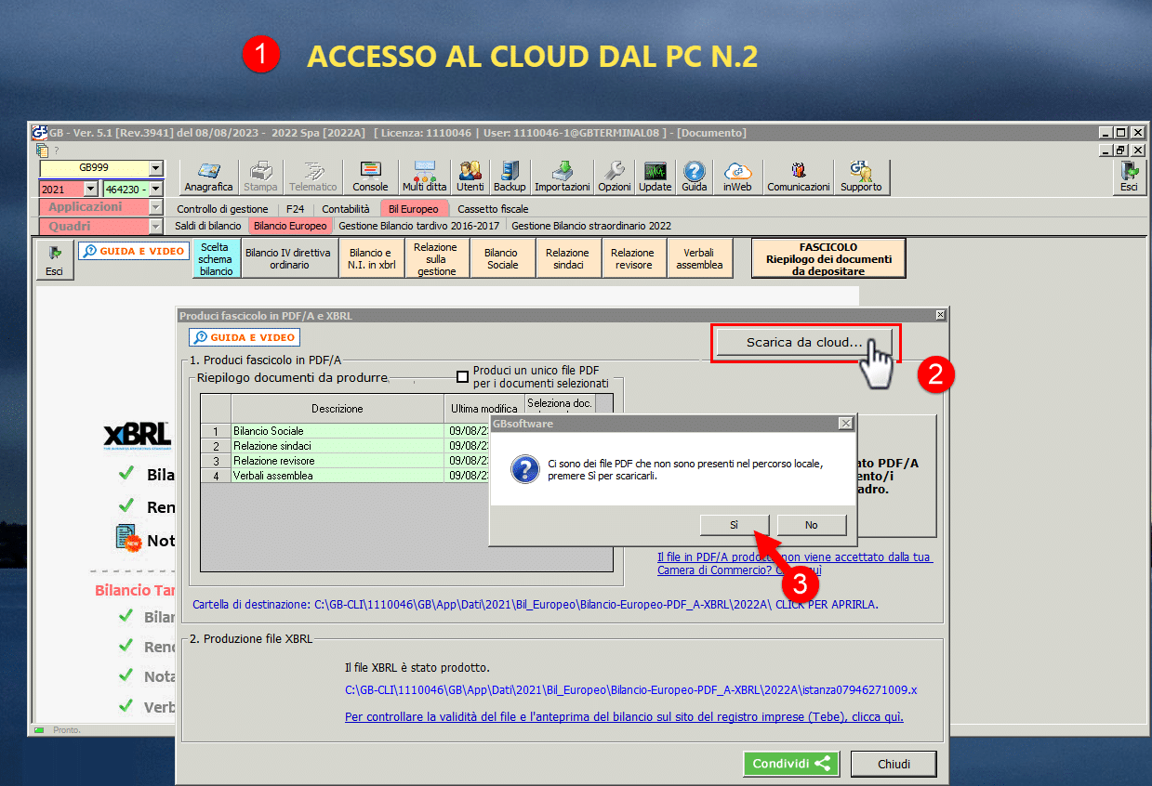Open Guida e Video in the fascicolo dialog

(244, 337)
